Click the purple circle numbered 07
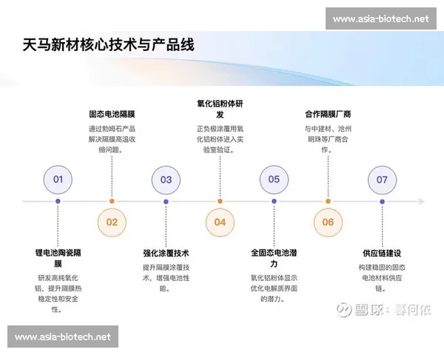This screenshot has height=355, width=444. pyautogui.click(x=382, y=179)
